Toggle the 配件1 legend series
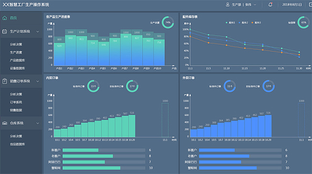 (230, 23)
